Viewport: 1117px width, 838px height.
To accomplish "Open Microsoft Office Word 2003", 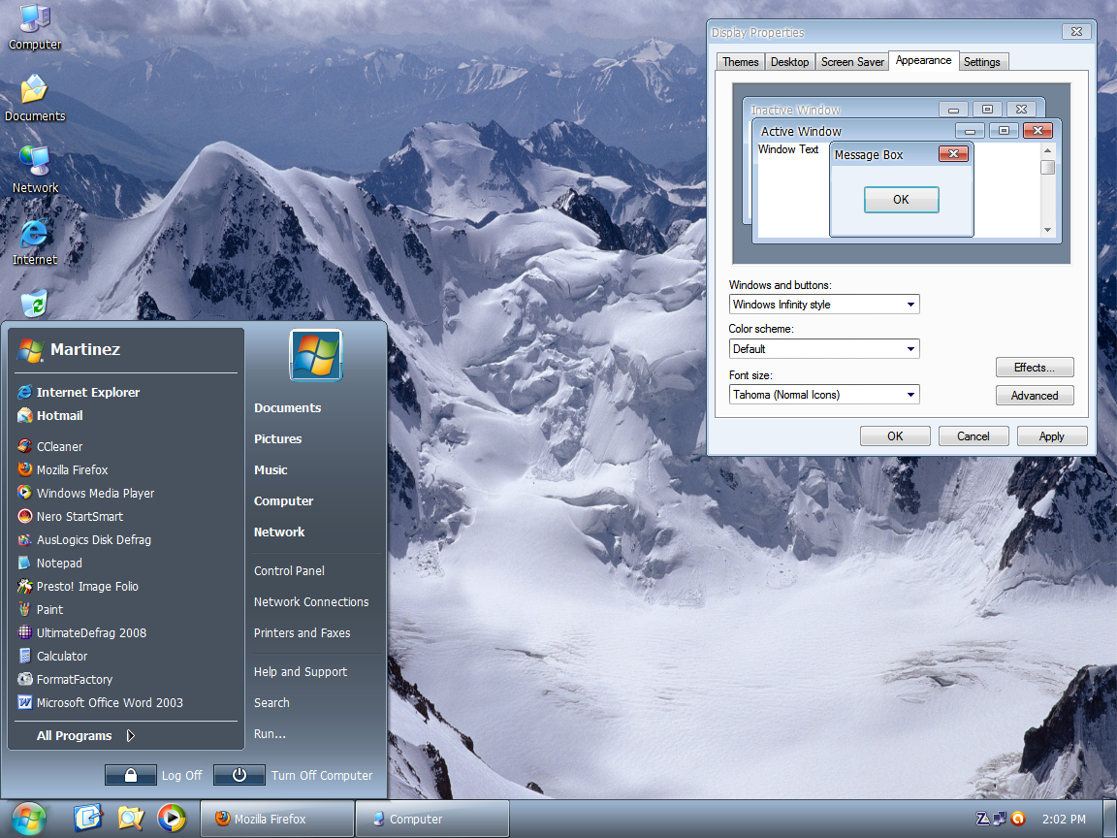I will tap(109, 702).
